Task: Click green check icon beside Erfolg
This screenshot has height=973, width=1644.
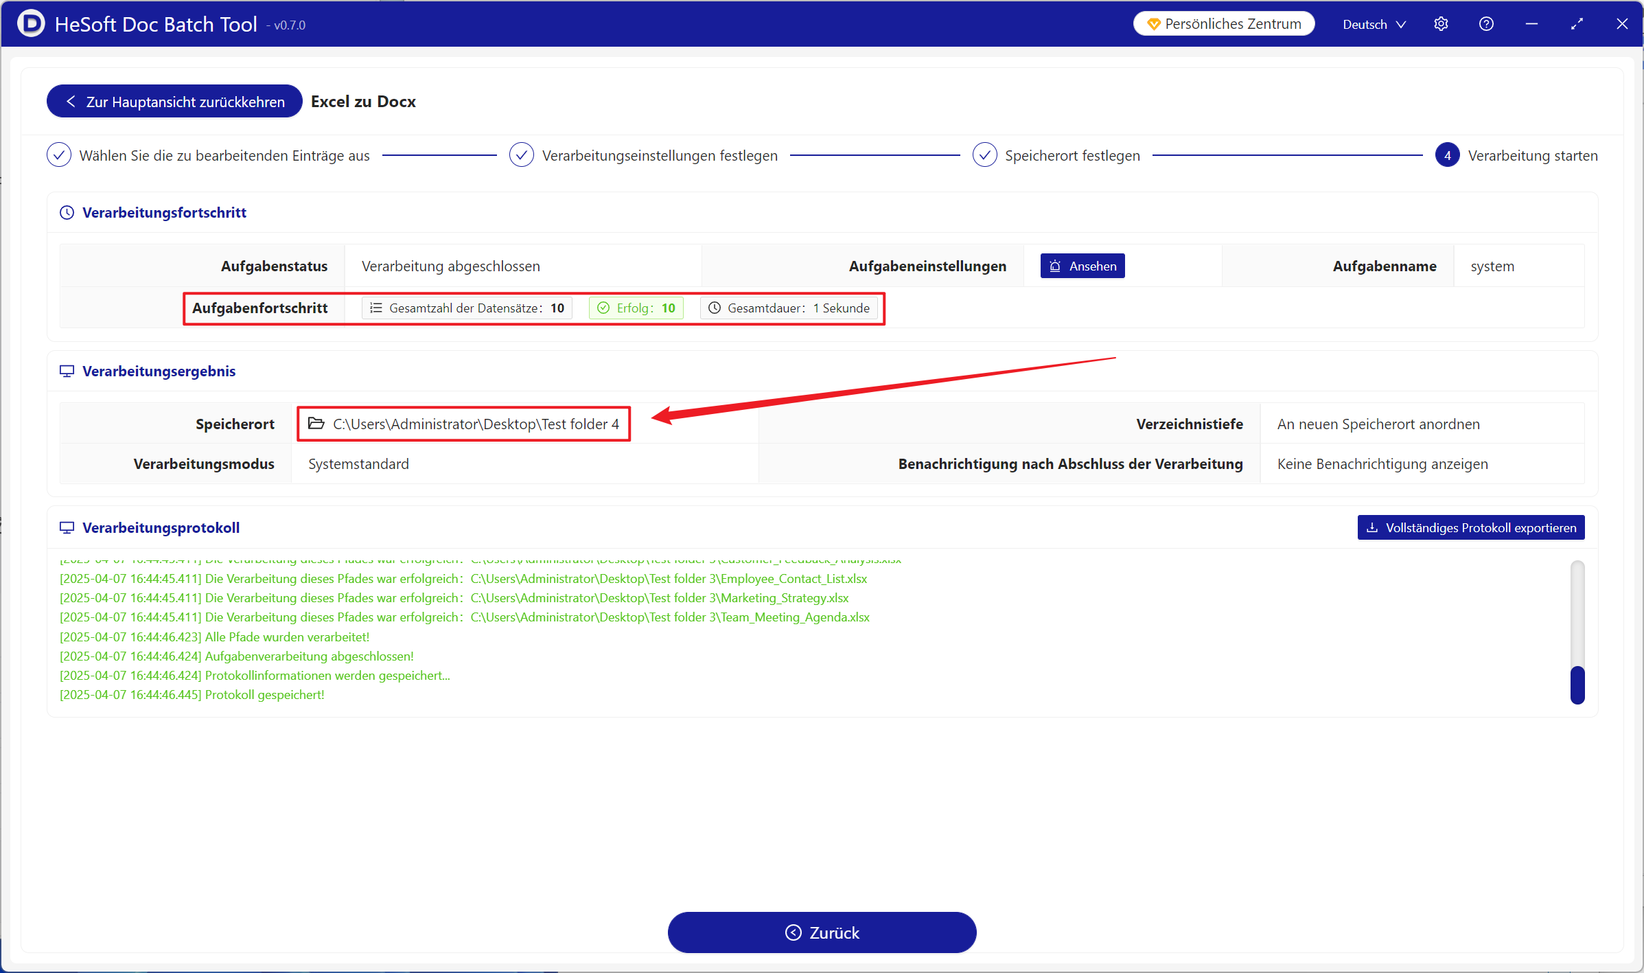Action: pos(603,308)
